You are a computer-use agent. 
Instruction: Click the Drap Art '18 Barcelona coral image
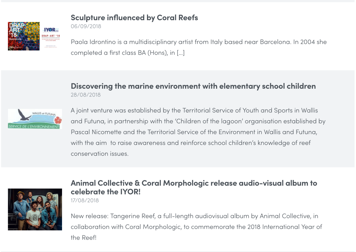tap(24, 36)
